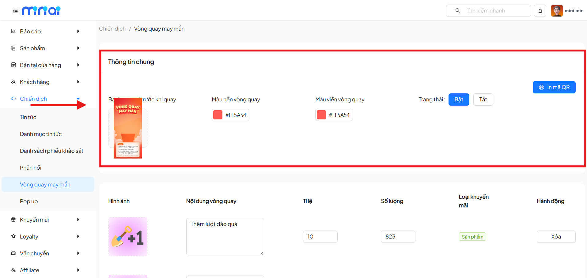Expand the Vận chuyển submenu arrow
587x278 pixels.
point(78,253)
